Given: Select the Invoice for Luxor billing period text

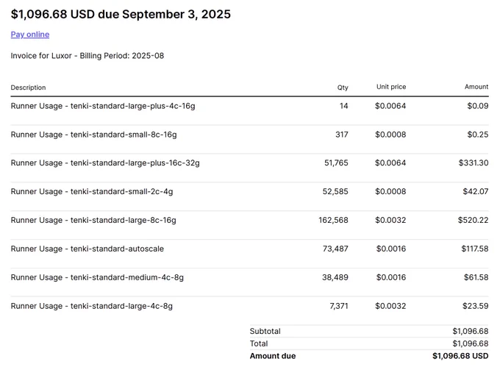Looking at the screenshot, I should 87,56.
